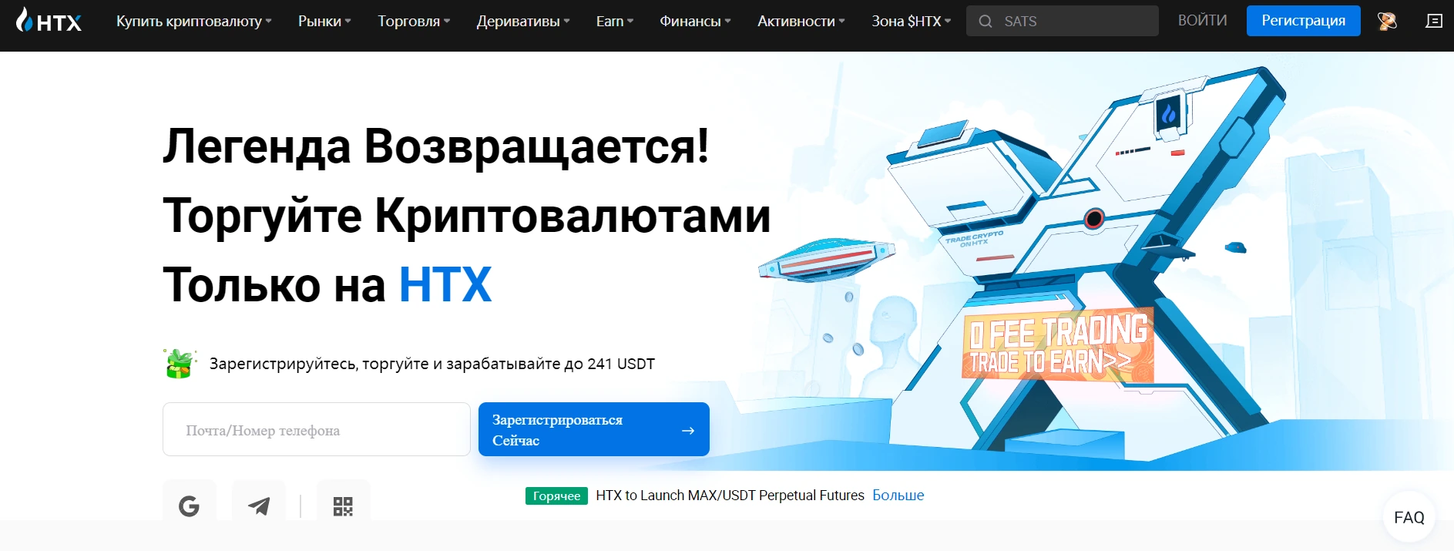Click the text about earning up to 241 USDT
Viewport: 1454px width, 551px height.
[x=432, y=364]
